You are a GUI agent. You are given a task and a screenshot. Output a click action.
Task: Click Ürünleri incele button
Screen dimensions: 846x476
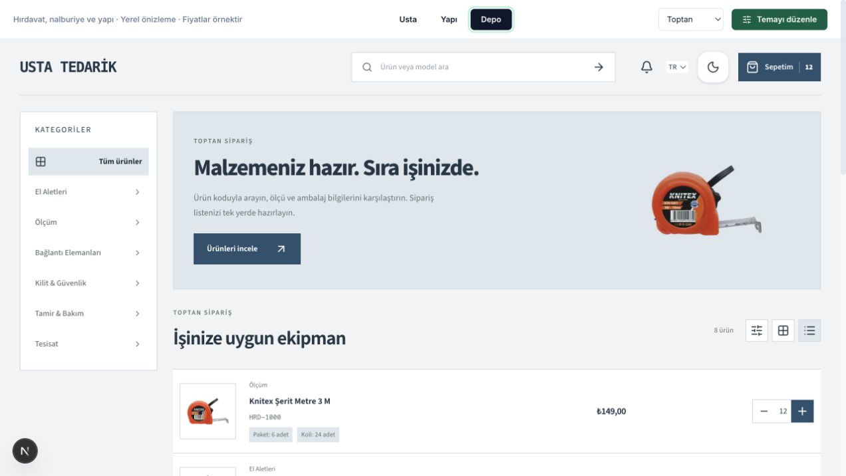click(247, 249)
